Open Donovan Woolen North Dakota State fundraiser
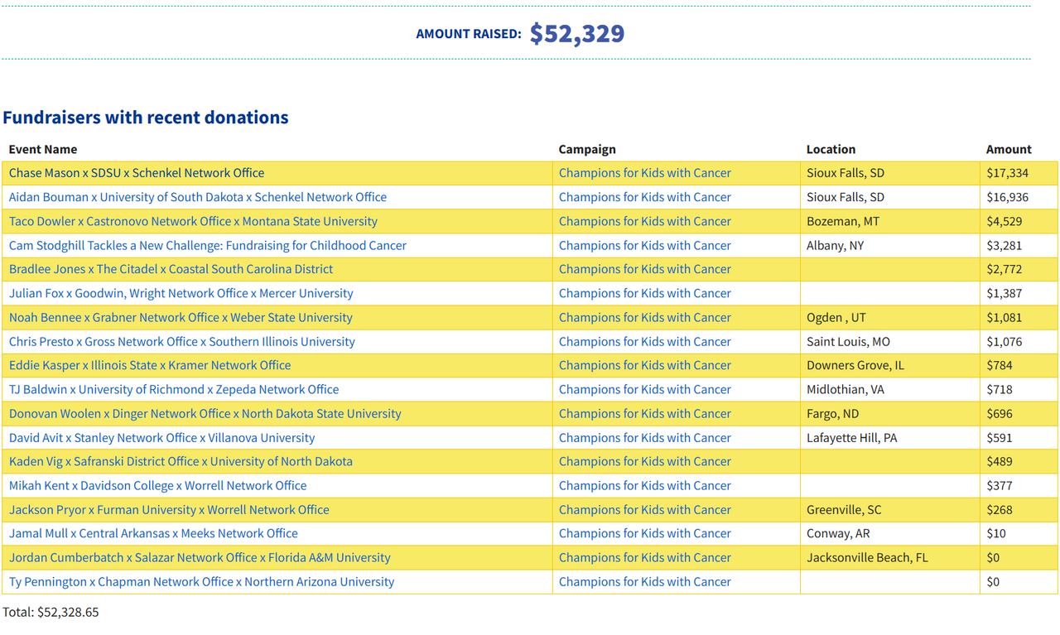Screen dimensions: 1060x635 click(205, 413)
